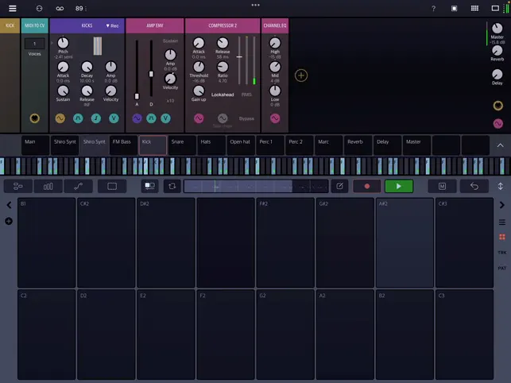This screenshot has height=383, width=511.
Task: Collapse track list with up chevron
Action: [500, 145]
